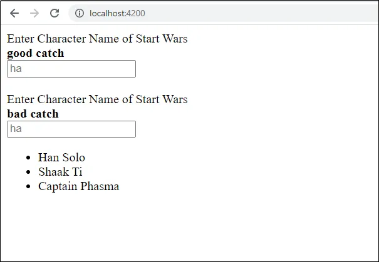Click the bullet beside Captain Phasma
This screenshot has height=262, width=379.
[x=28, y=186]
